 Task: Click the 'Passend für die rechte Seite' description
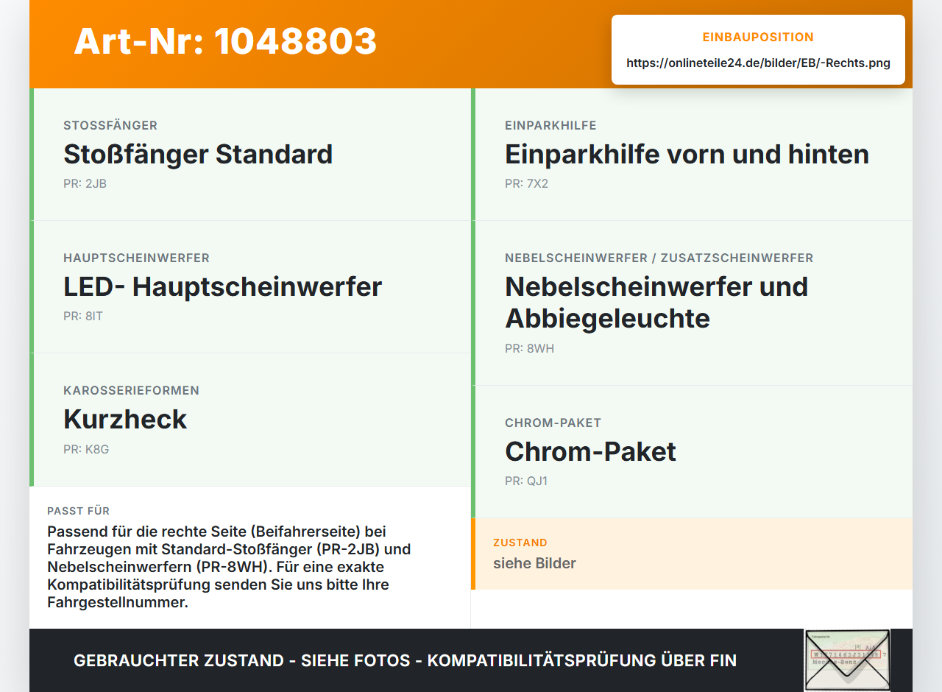click(x=229, y=567)
